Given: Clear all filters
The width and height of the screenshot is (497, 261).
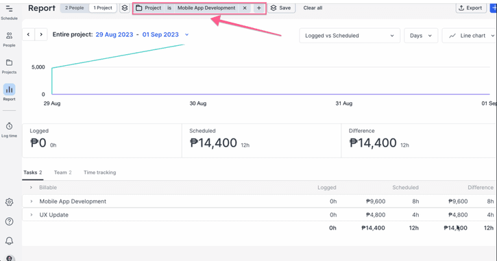Looking at the screenshot, I should tap(313, 8).
